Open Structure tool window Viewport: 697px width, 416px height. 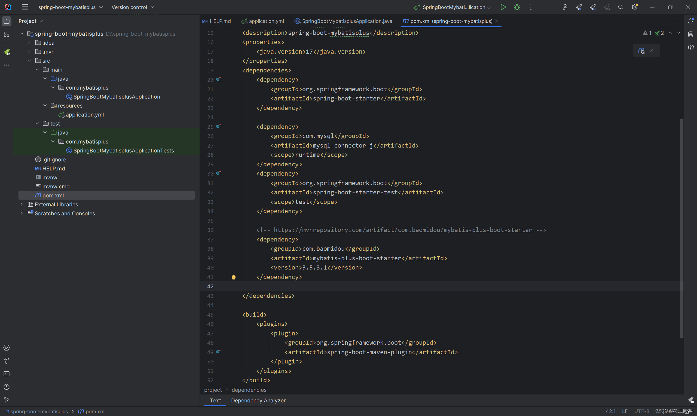[7, 35]
